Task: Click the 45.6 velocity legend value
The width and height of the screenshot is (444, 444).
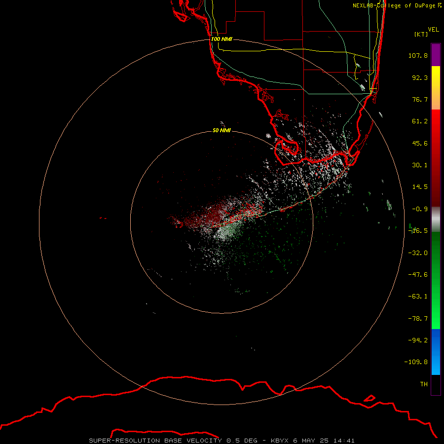Action: pyautogui.click(x=420, y=143)
